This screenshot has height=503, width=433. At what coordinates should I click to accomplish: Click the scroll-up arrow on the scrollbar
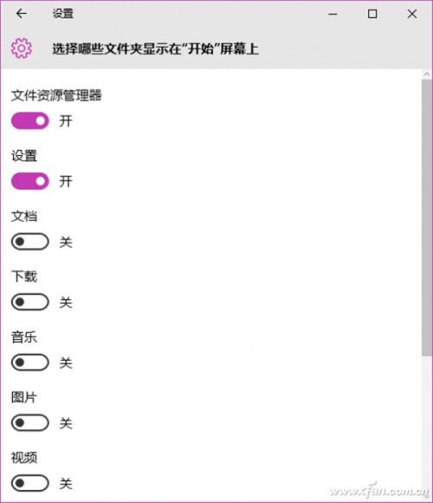click(427, 74)
